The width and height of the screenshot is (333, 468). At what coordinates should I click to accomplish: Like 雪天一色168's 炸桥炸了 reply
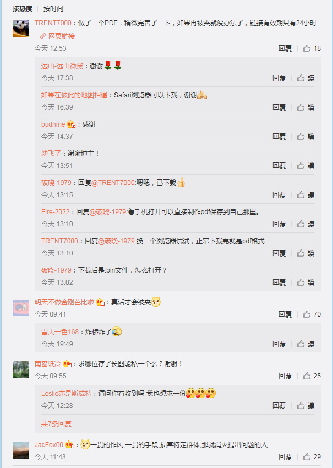tap(305, 344)
